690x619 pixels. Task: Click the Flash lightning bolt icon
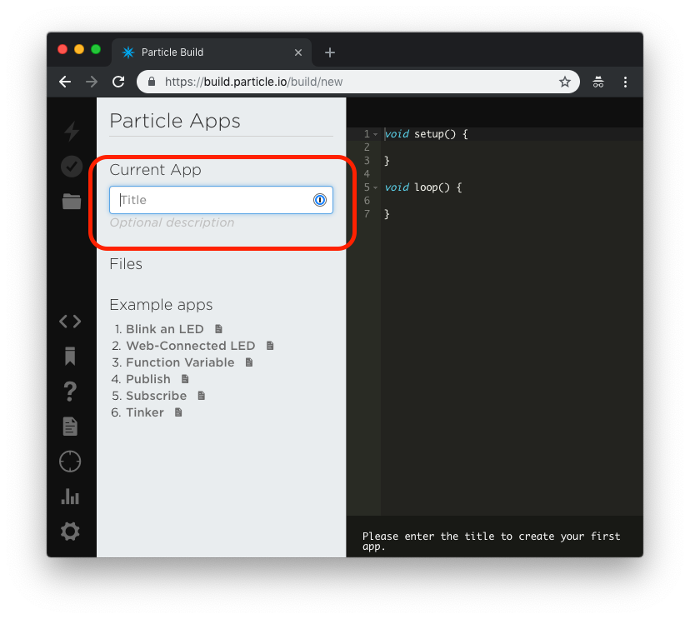click(x=72, y=132)
